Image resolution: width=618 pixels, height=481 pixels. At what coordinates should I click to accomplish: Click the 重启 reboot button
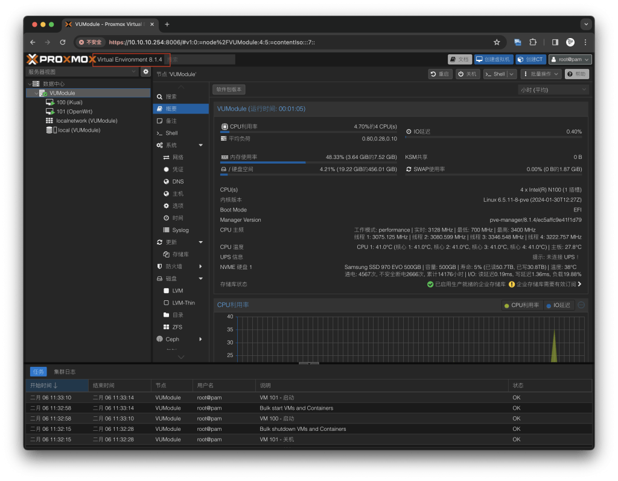440,74
